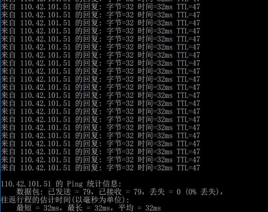
Task: Click the "最长 = 32ms" maximum value
Action: [88, 208]
